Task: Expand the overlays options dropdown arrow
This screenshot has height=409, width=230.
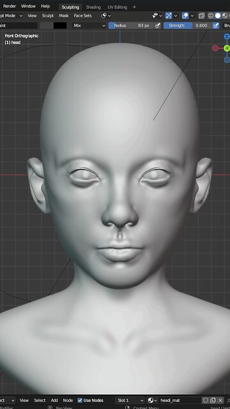Action: tap(192, 15)
